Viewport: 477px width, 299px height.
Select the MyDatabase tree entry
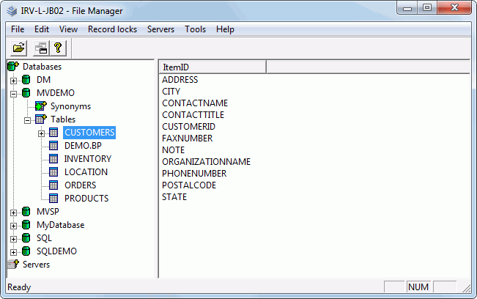coord(61,225)
